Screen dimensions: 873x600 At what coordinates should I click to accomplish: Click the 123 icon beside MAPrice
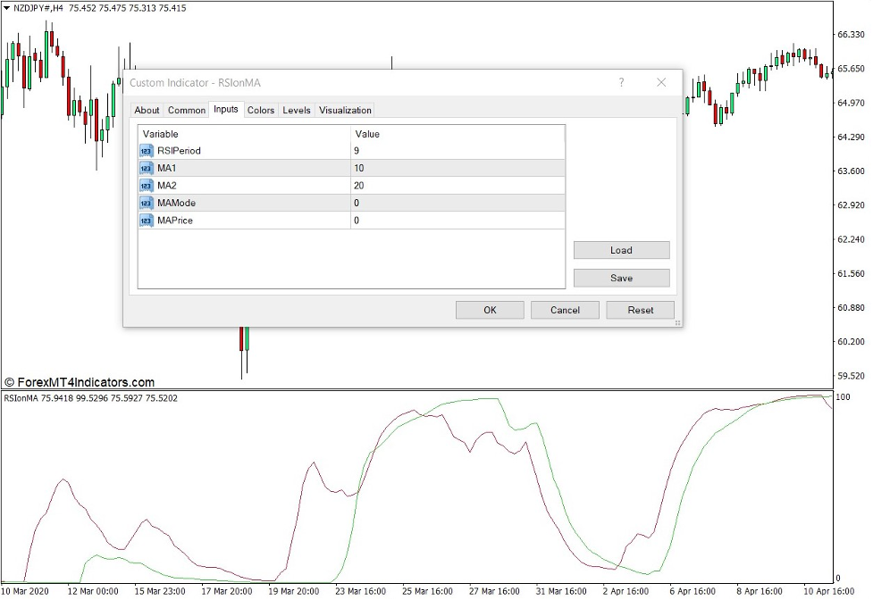tap(146, 221)
